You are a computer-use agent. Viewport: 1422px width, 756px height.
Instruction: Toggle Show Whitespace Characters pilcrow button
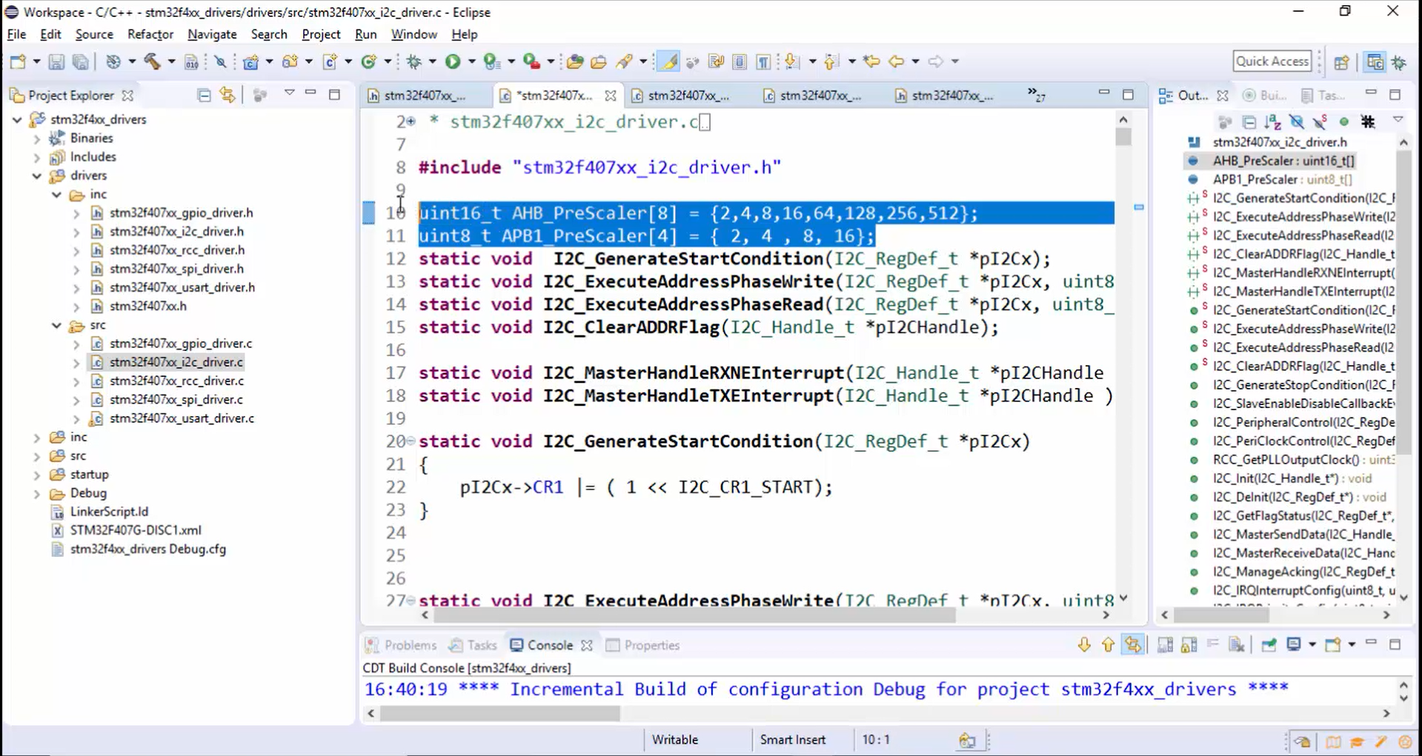[763, 61]
